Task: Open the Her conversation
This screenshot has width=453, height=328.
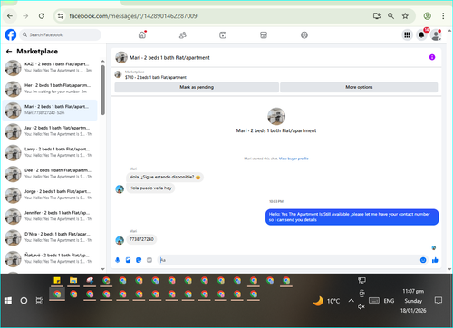Action: click(x=50, y=89)
